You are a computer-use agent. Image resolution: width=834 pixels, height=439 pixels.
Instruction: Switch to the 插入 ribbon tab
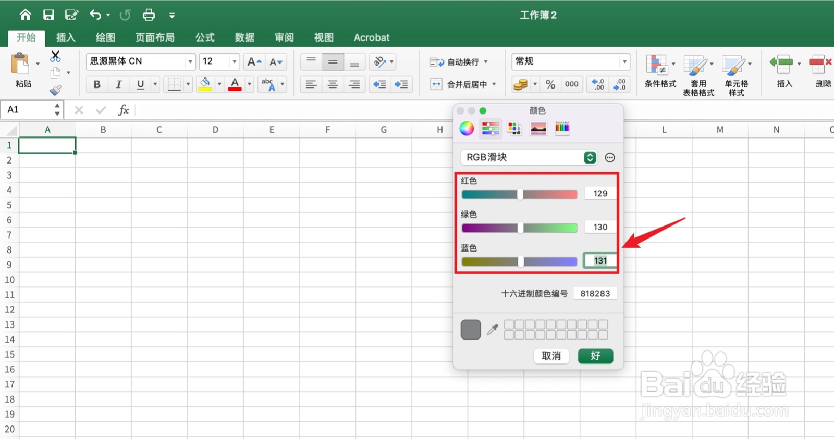[66, 37]
